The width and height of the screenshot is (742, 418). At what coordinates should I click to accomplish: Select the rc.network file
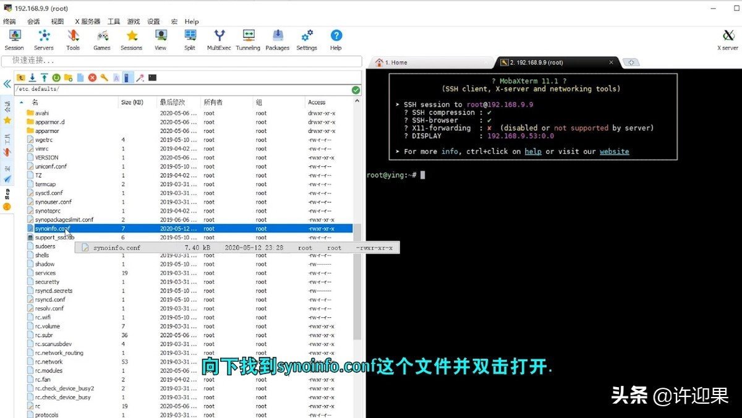coord(49,362)
